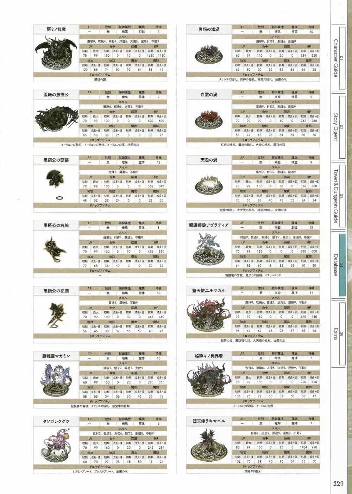Image resolution: width=352 pixels, height=494 pixels.
Task: Click the 血霊の渦 red vortex image
Action: (209, 119)
